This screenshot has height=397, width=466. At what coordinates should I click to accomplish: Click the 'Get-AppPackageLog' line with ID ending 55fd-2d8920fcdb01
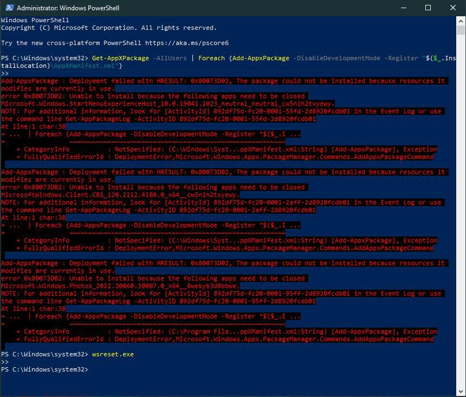pyautogui.click(x=158, y=119)
